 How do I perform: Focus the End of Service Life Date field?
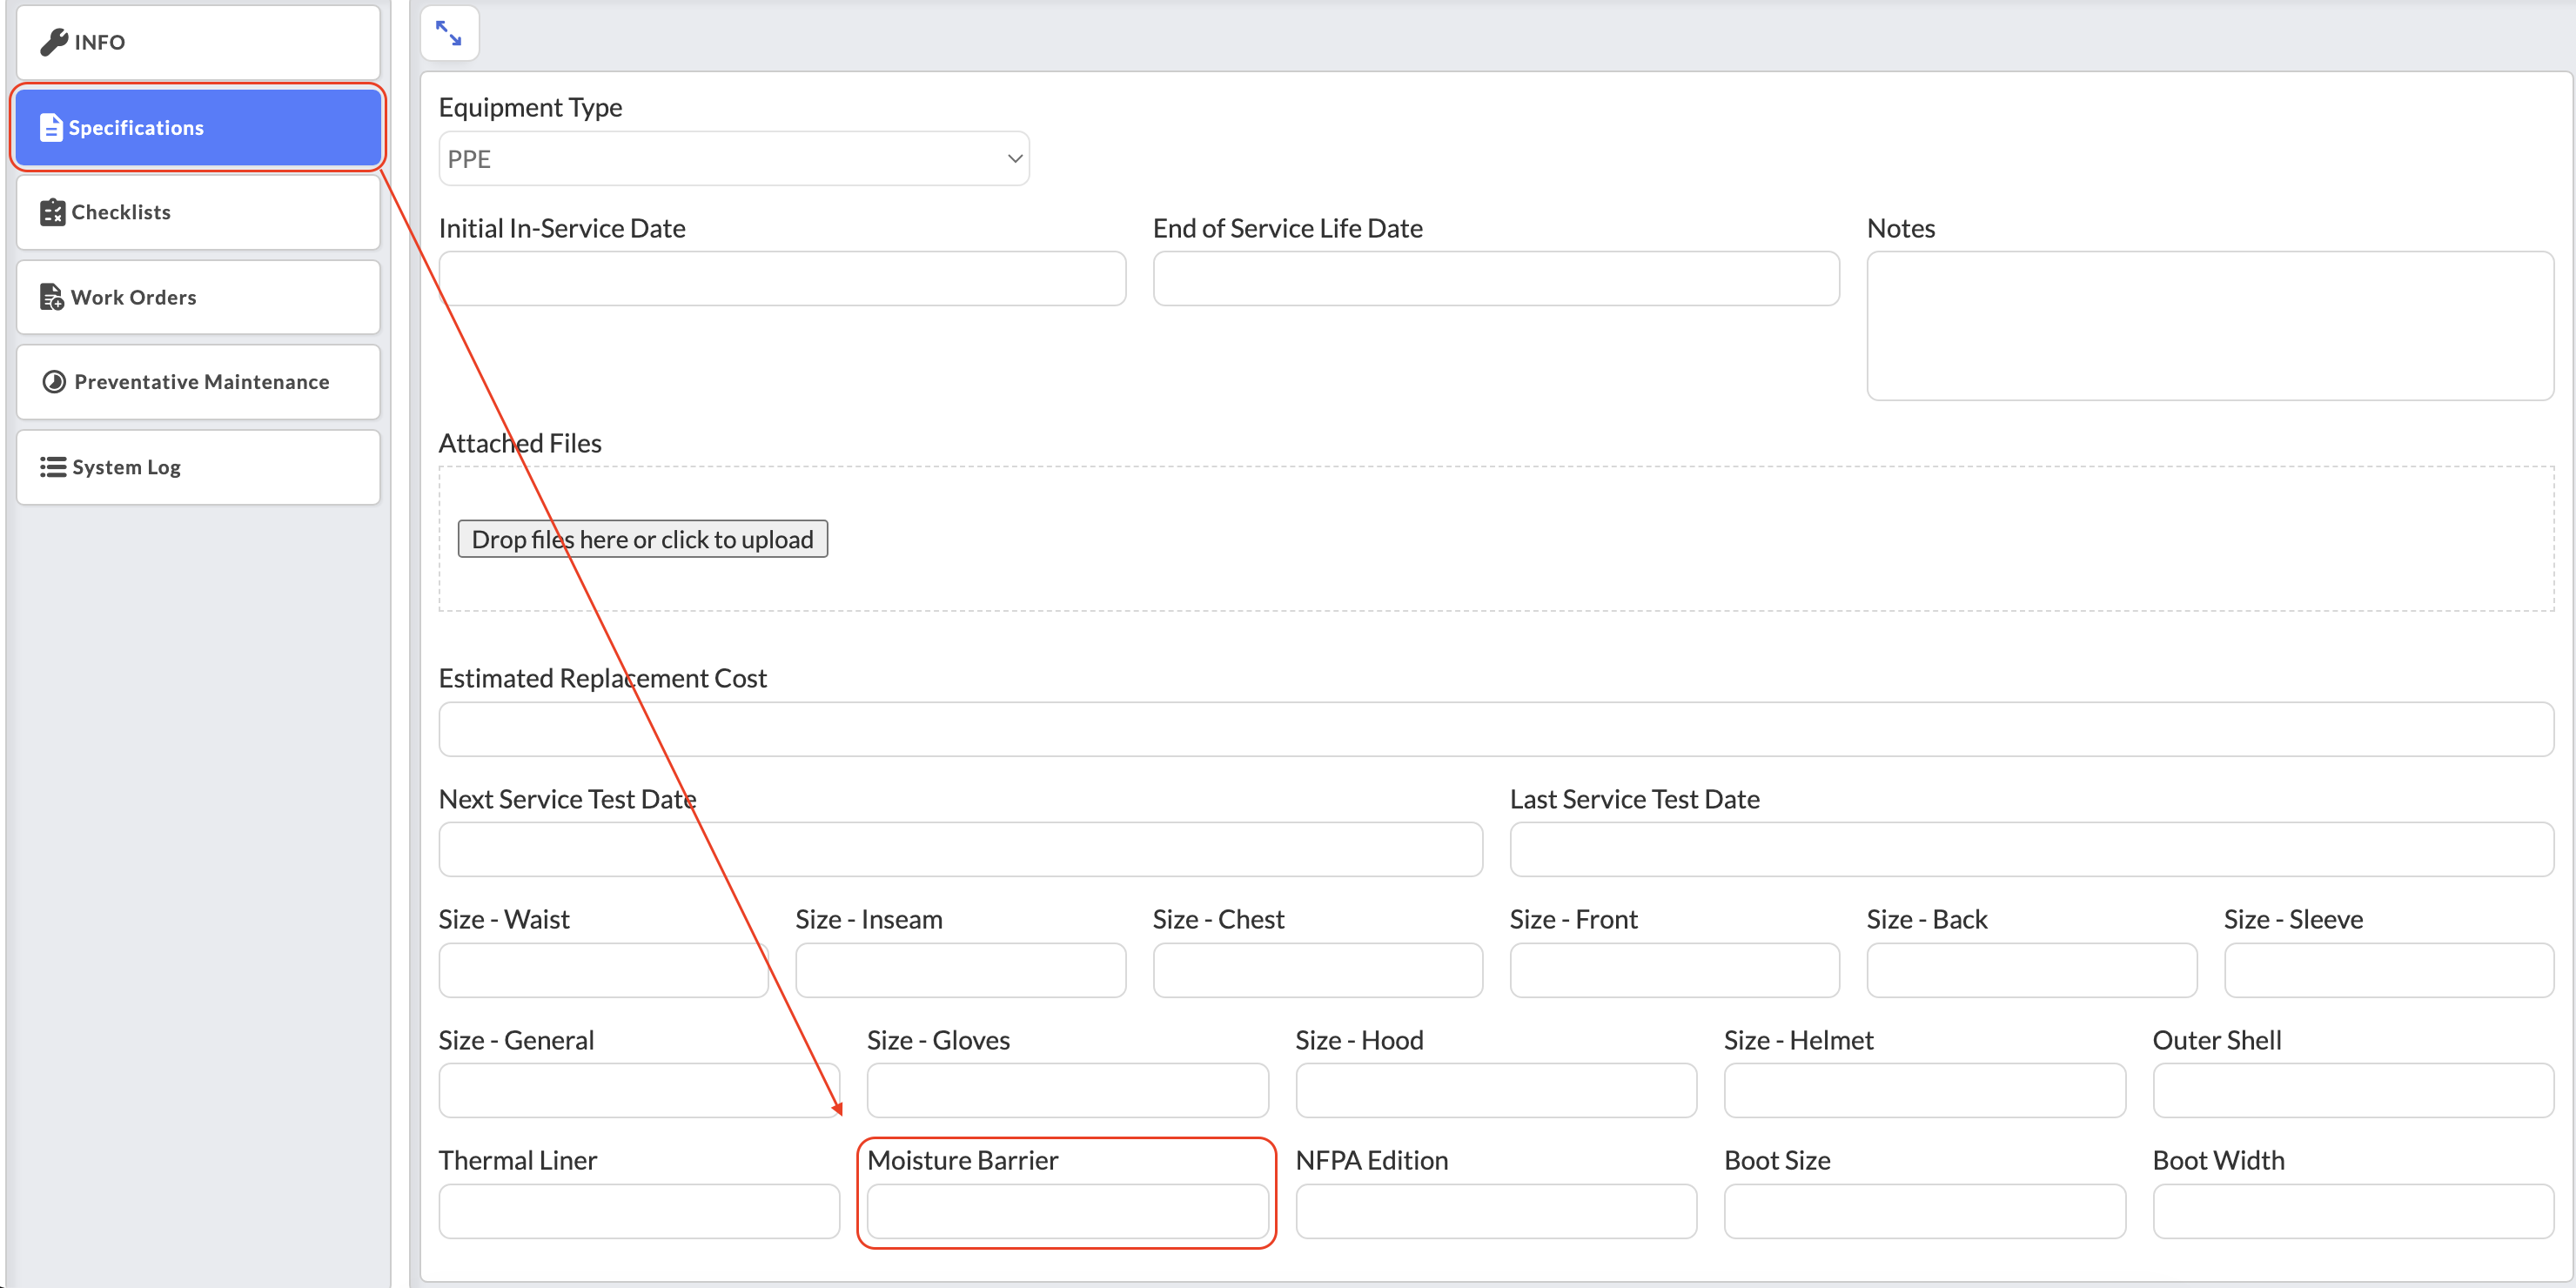[1496, 279]
